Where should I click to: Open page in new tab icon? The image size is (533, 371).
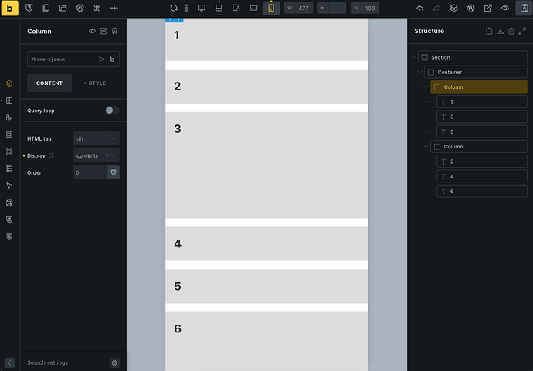pos(487,8)
